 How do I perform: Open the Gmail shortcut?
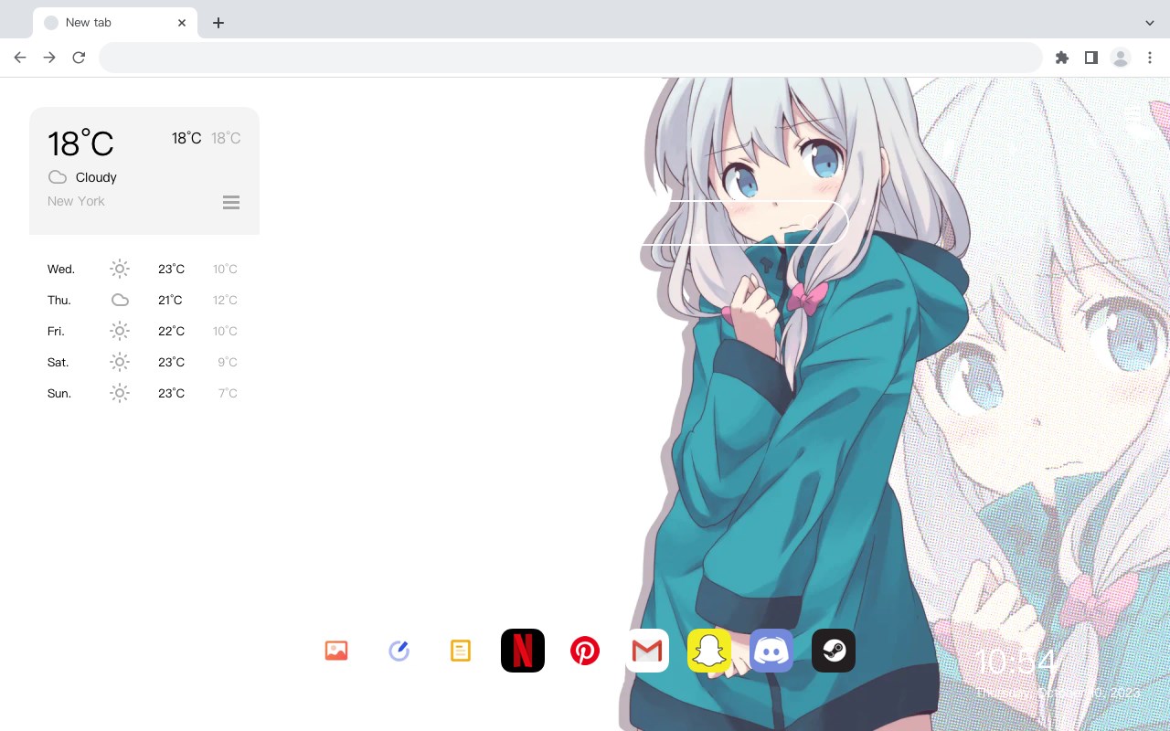647,651
